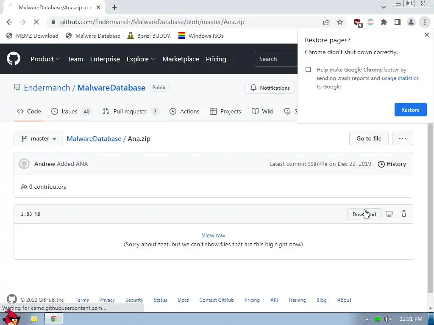Screen dimensions: 434x325
Task: Open the Extensions puzzle-piece menu
Action: [384, 22]
